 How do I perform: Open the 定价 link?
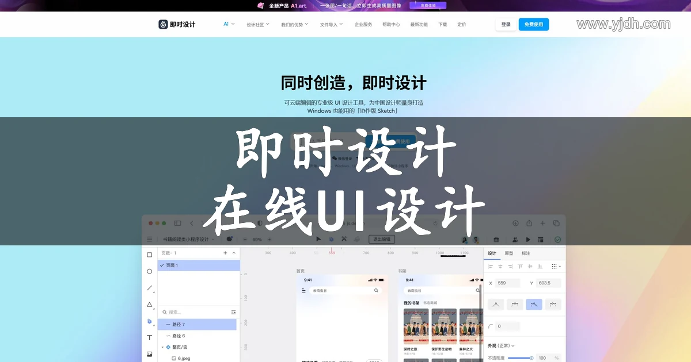462,25
